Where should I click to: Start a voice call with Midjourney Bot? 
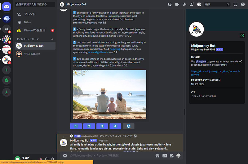[x=170, y=4]
